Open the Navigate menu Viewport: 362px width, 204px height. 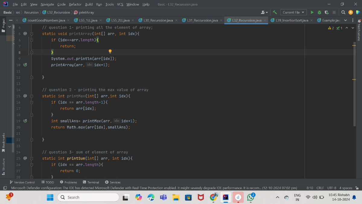coord(47,4)
